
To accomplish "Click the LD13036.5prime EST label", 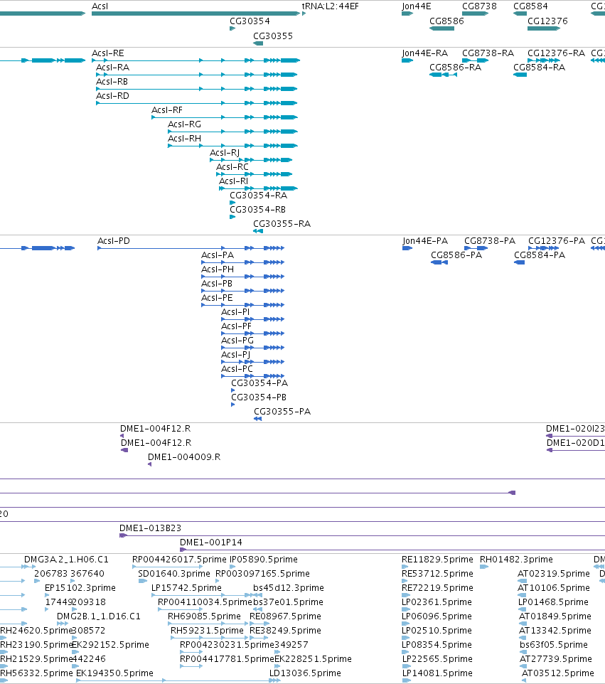I will [x=305, y=673].
